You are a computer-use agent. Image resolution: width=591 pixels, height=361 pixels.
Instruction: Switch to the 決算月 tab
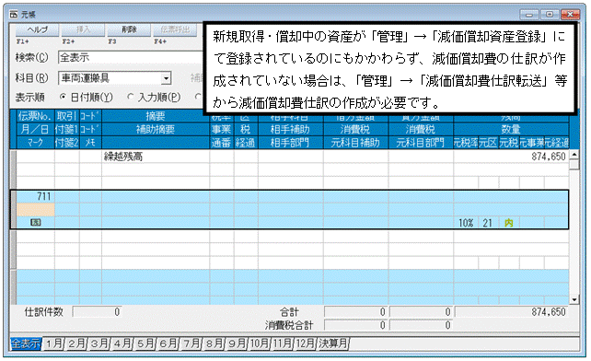(333, 344)
